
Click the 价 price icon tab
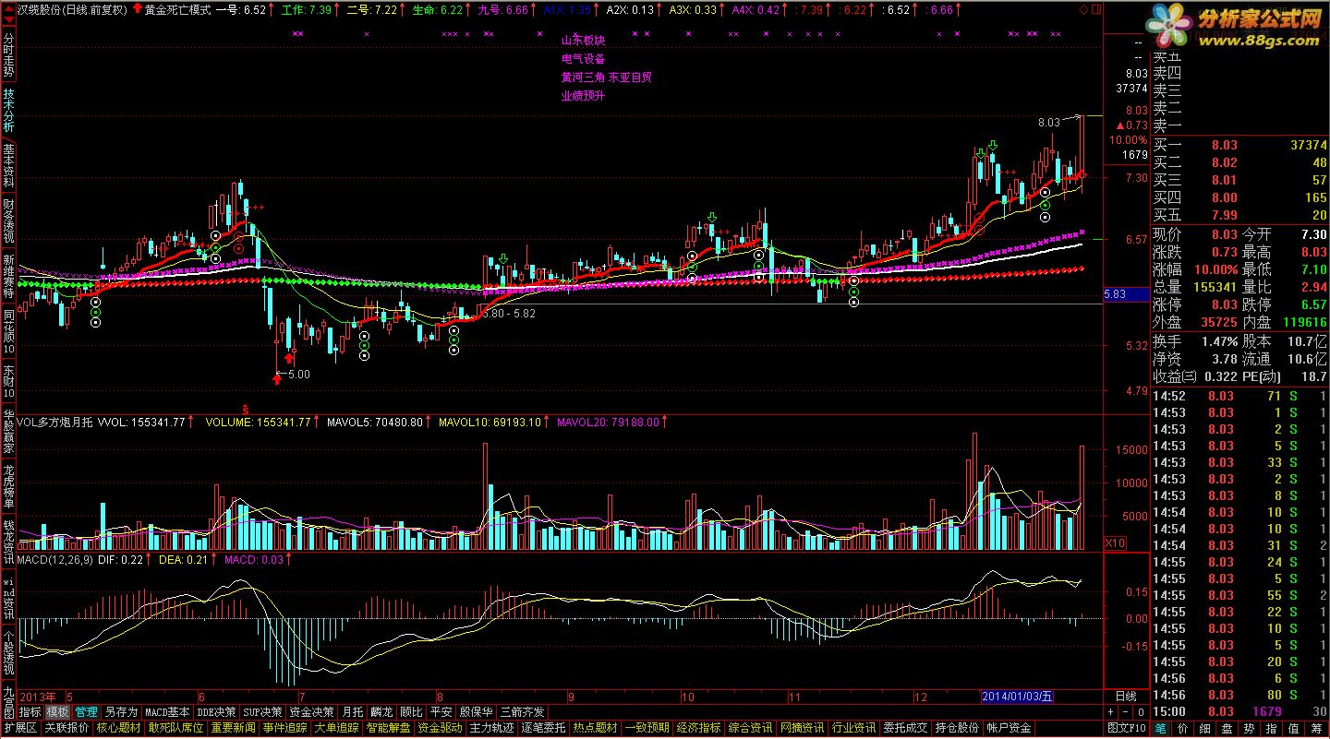(x=1183, y=728)
